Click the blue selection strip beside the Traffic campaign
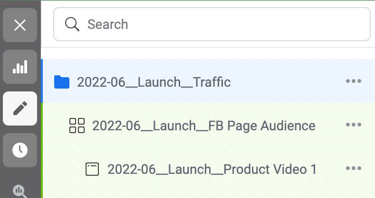375x198 pixels. point(42,81)
